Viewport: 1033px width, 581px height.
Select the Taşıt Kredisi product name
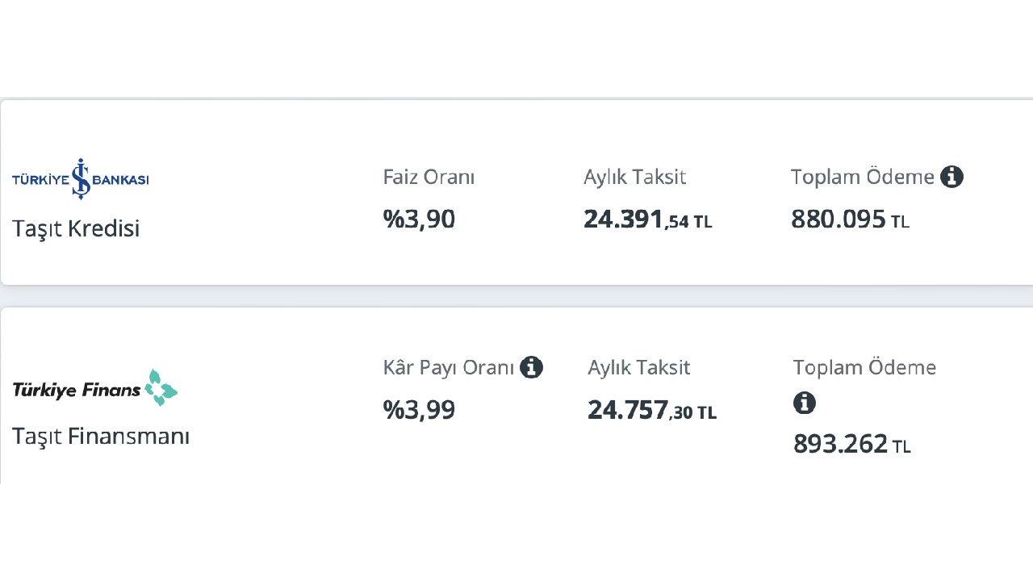[76, 229]
